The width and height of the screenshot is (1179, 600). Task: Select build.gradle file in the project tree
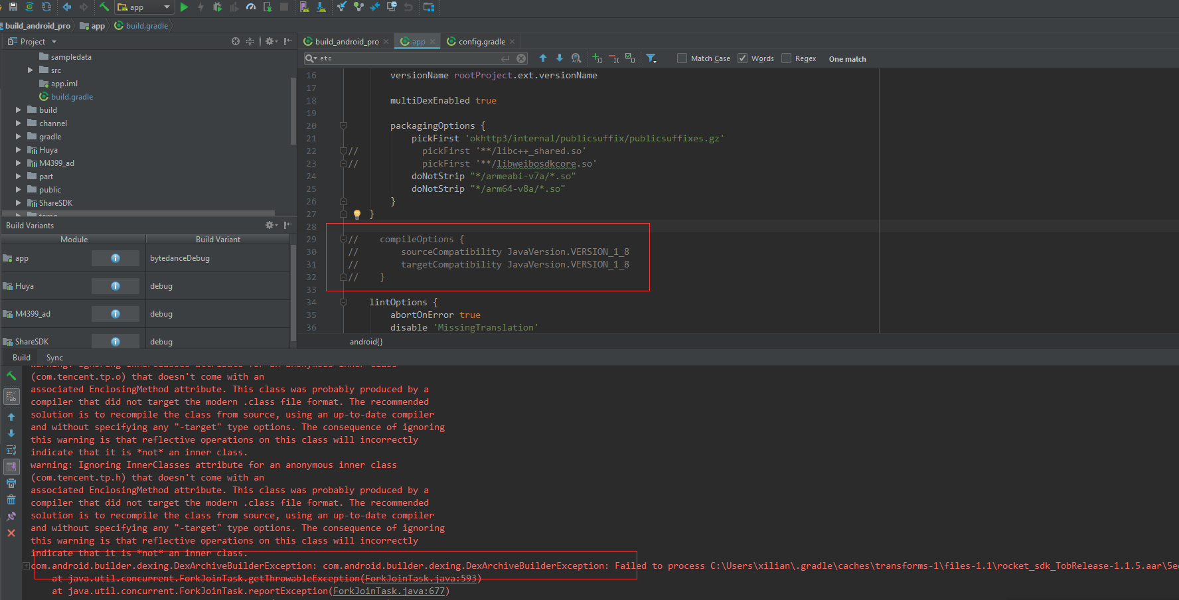tap(66, 96)
